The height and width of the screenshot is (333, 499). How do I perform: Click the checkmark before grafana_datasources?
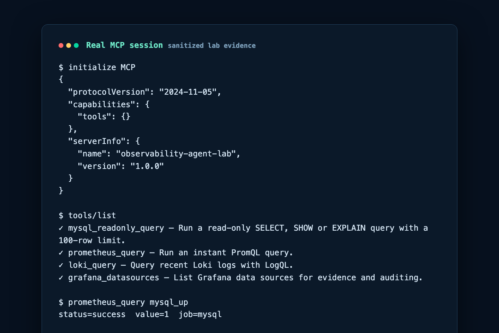[x=61, y=277]
